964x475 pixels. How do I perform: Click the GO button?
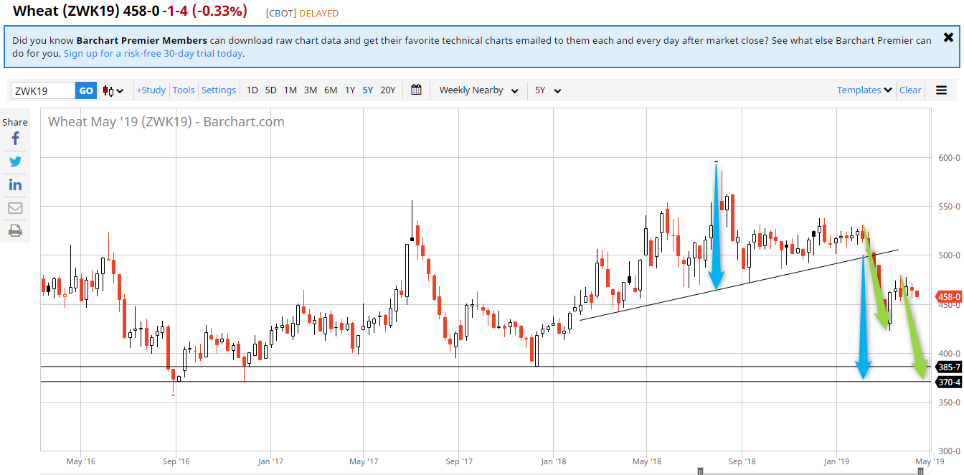pyautogui.click(x=86, y=90)
